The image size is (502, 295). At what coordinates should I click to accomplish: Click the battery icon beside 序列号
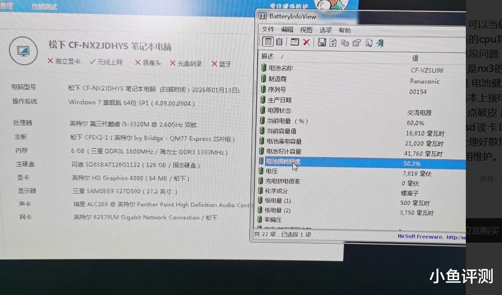coord(263,89)
